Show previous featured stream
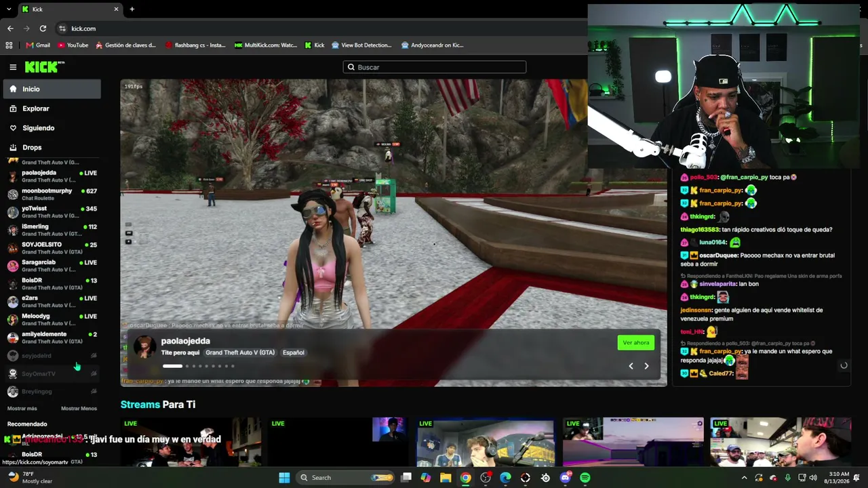Screen dimensions: 868x488 [631, 366]
